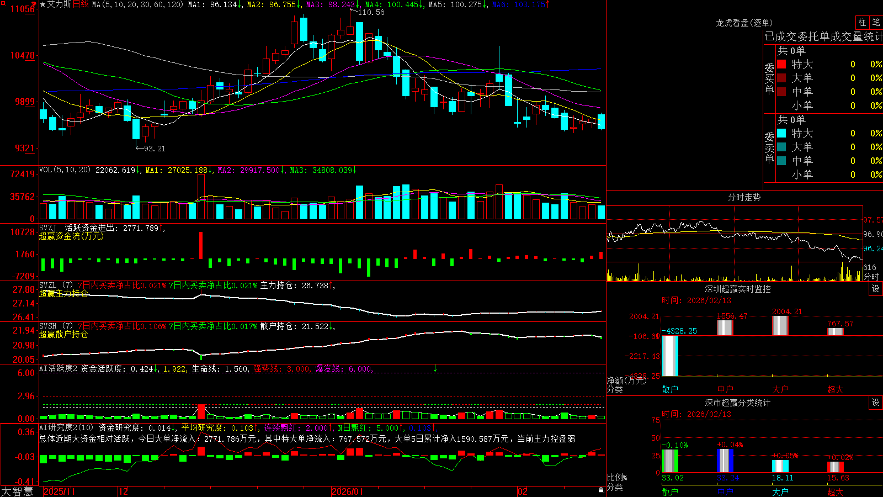
Task: Click the red 特大 buy-order color swatch
Action: coord(781,64)
